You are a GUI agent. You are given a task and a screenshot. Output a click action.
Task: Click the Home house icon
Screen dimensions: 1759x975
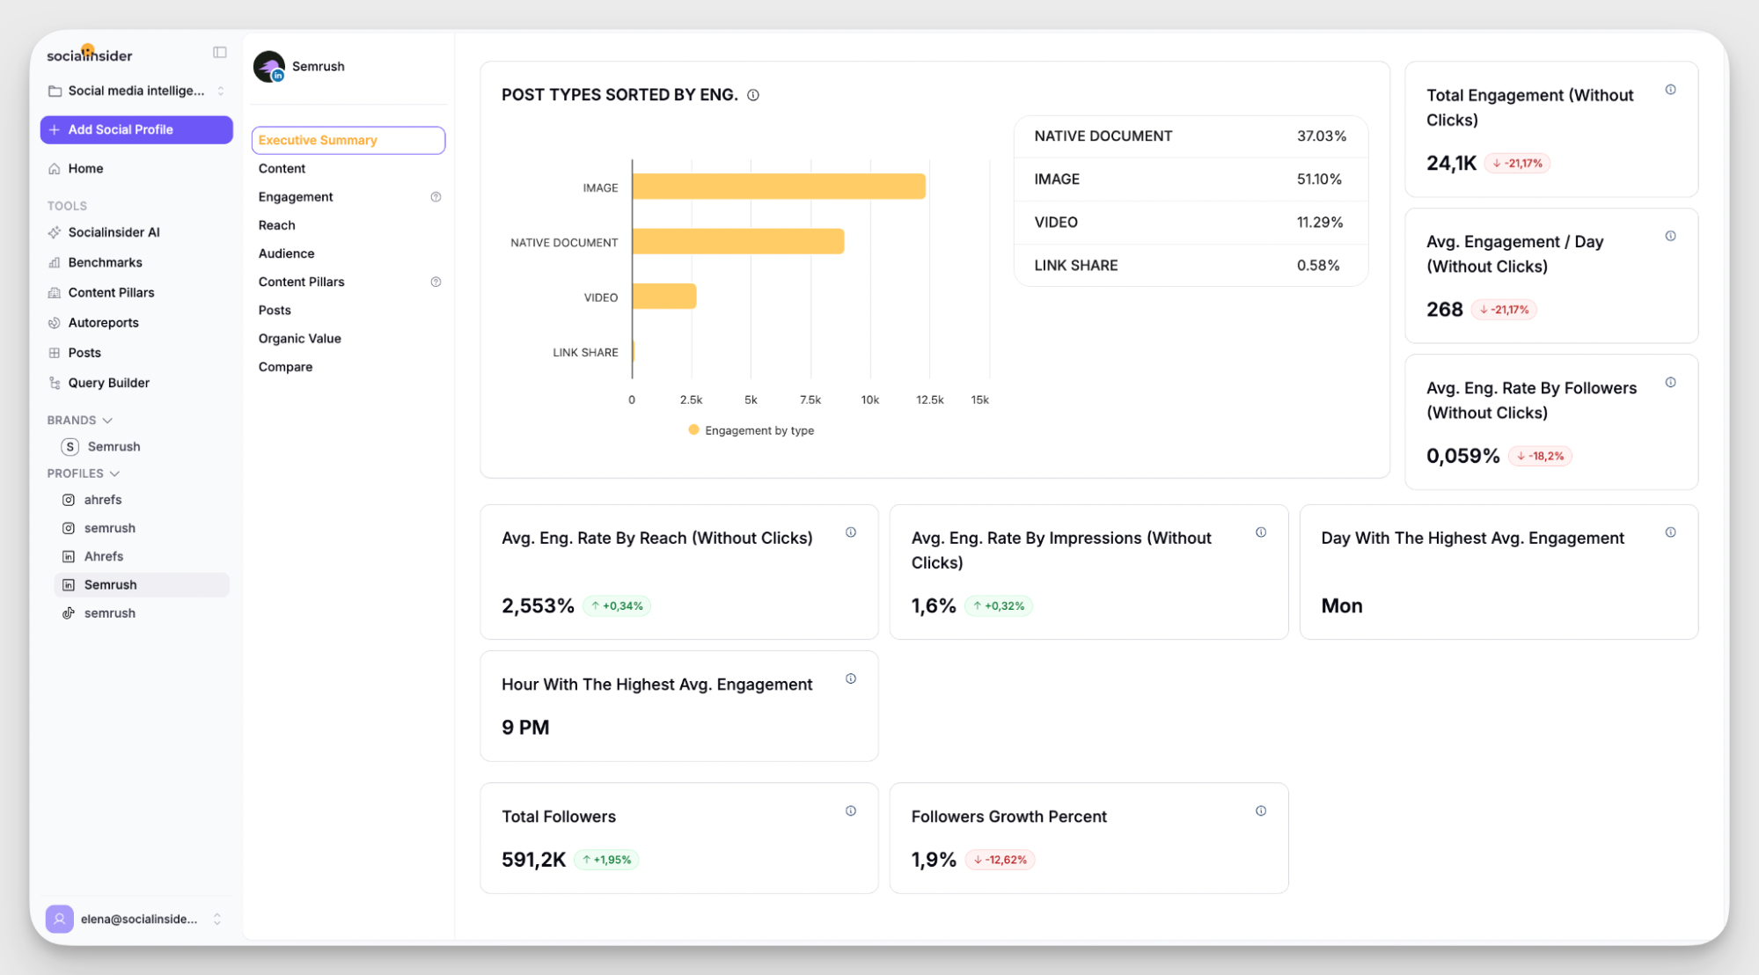click(x=55, y=168)
